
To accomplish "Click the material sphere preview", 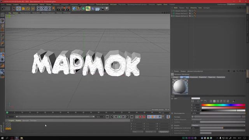I will (x=180, y=86).
